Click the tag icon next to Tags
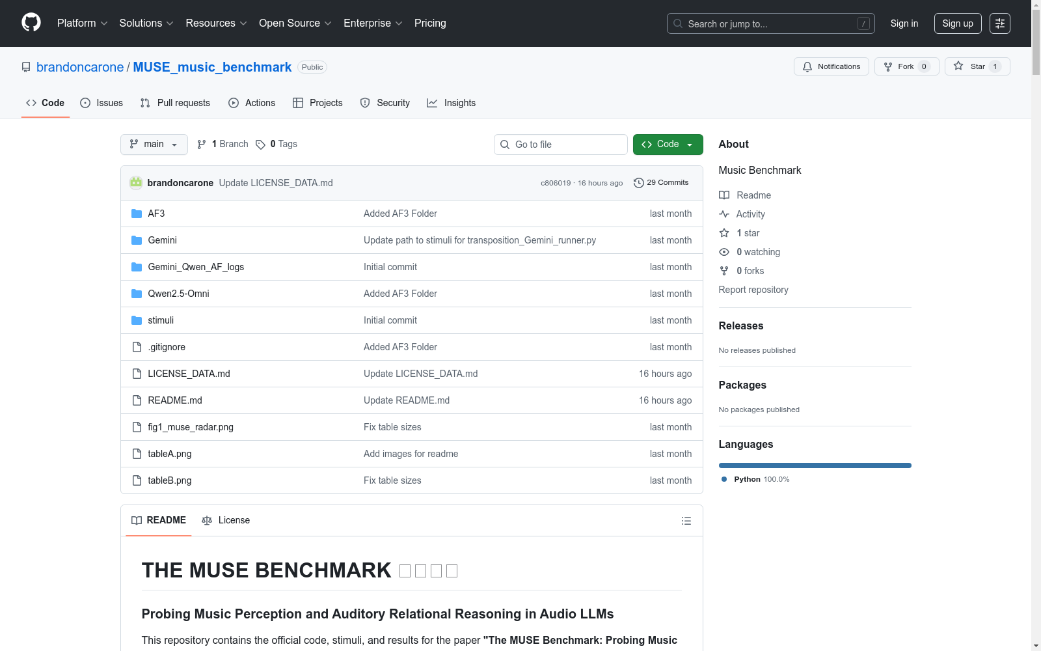Viewport: 1041px width, 651px height. pyautogui.click(x=260, y=145)
